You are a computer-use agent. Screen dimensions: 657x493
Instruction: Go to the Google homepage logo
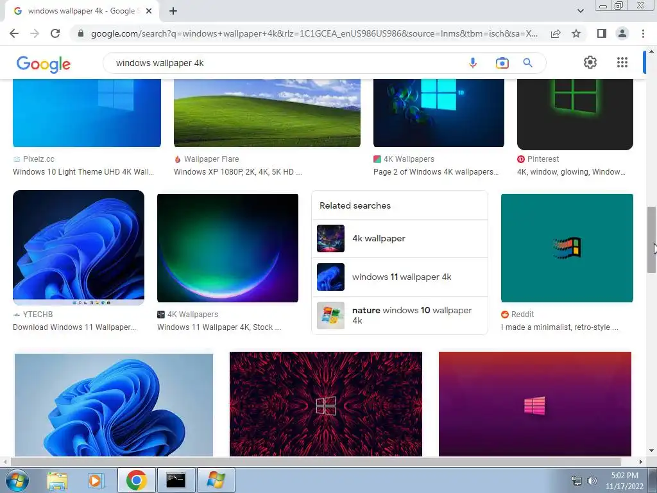pos(44,64)
